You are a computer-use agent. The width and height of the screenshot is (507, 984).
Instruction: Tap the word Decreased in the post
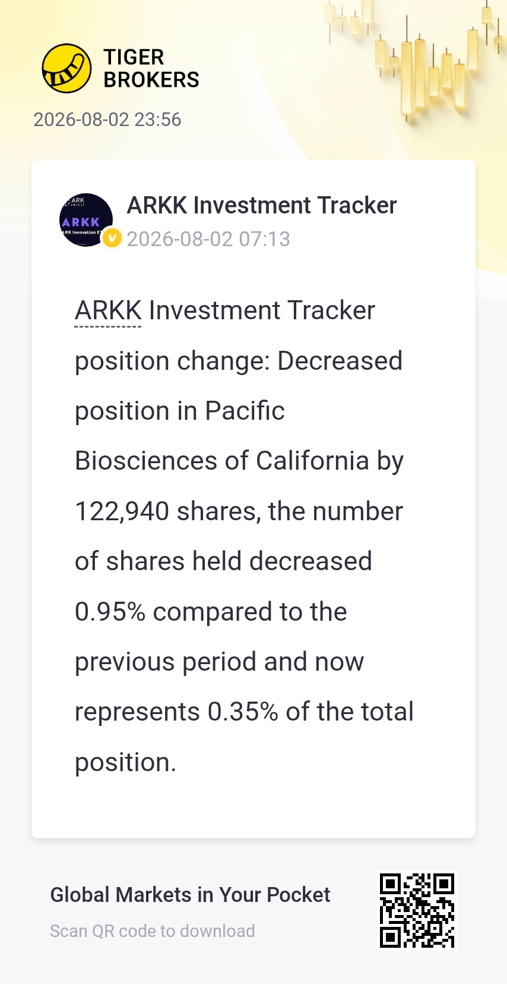(x=340, y=361)
